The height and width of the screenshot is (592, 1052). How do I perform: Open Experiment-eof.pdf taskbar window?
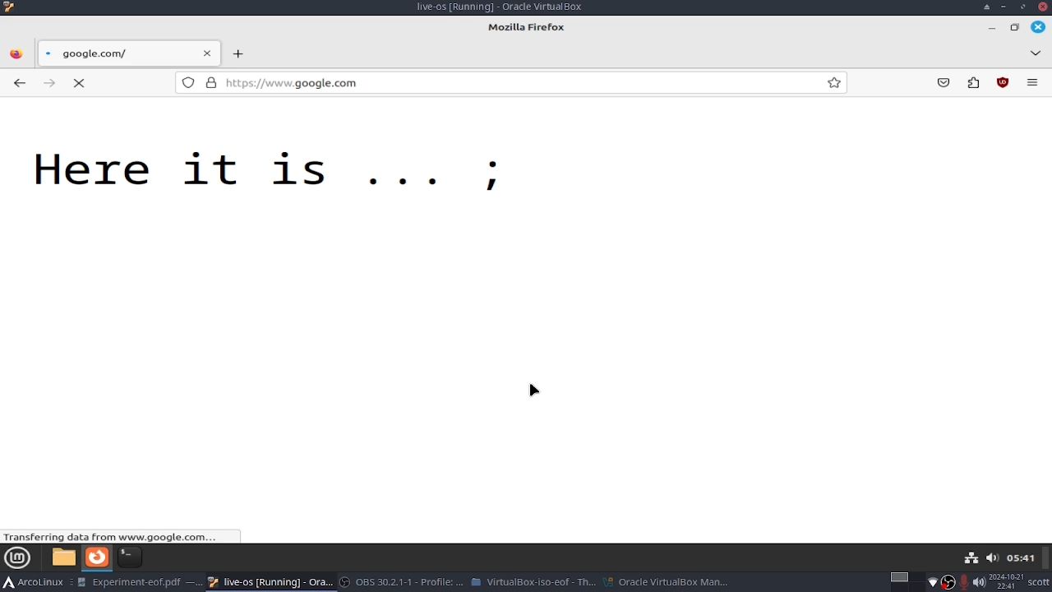[136, 582]
